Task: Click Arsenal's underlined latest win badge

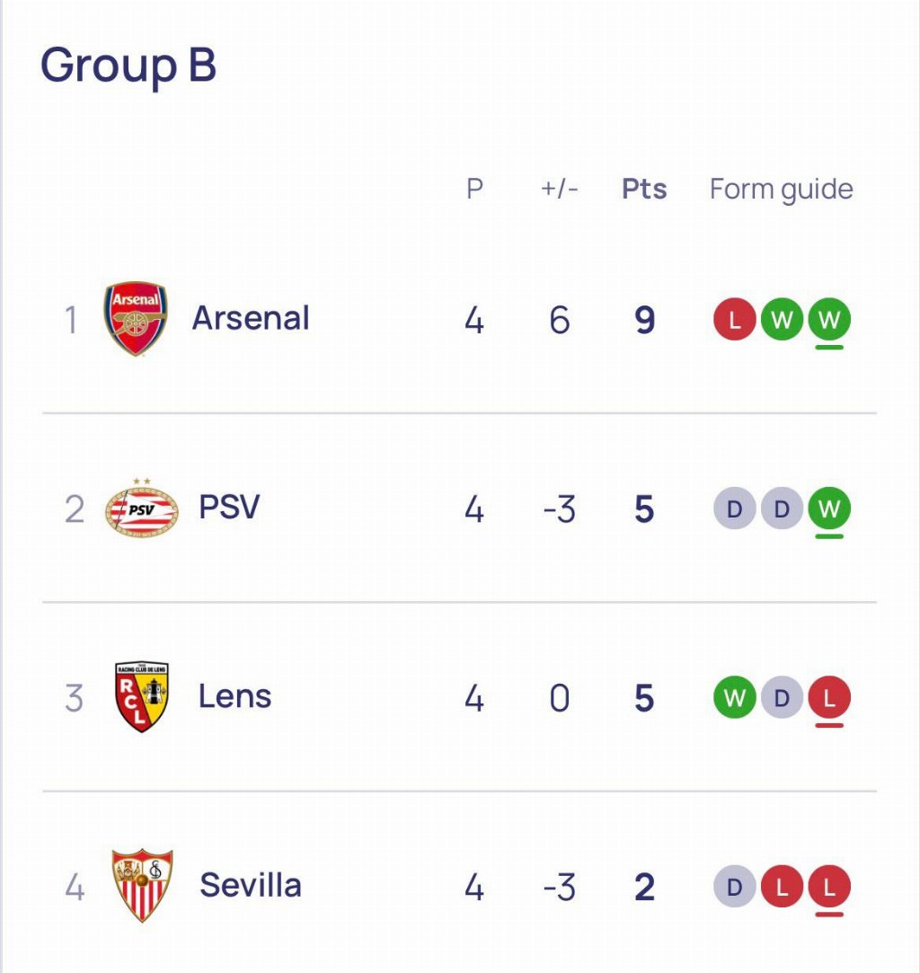Action: [829, 321]
